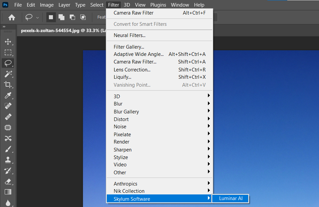Expand the Anthropics submenu
This screenshot has height=207, width=319.
click(159, 184)
